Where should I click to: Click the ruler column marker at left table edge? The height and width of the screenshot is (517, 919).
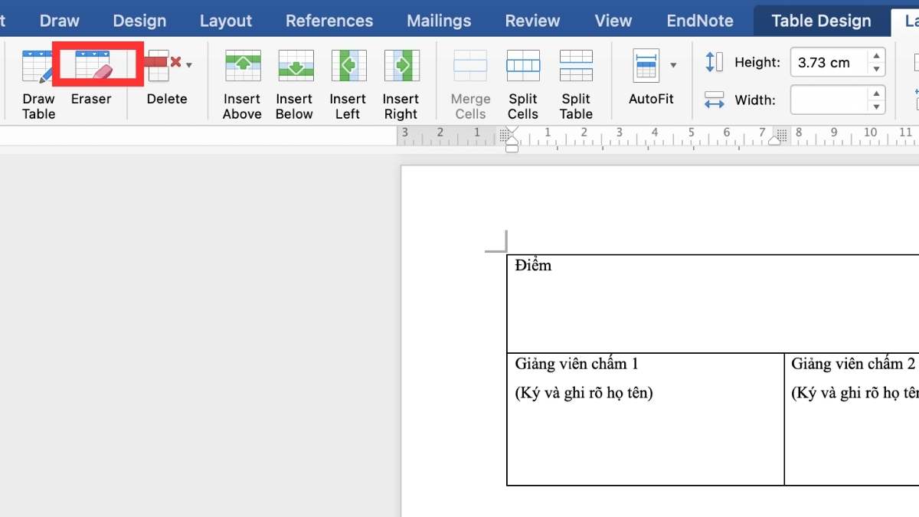(504, 135)
